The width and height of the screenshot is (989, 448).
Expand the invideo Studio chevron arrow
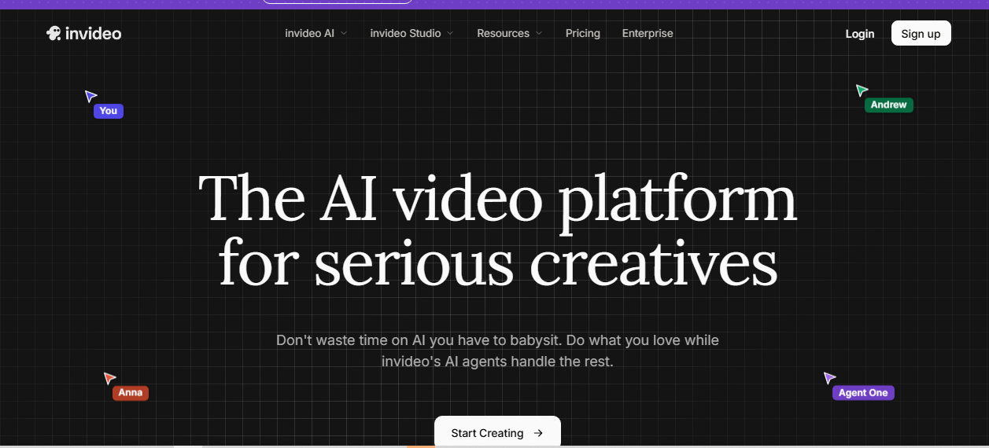(x=449, y=34)
